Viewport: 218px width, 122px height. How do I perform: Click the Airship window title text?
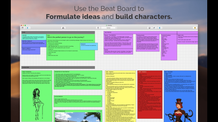[x=110, y=25]
